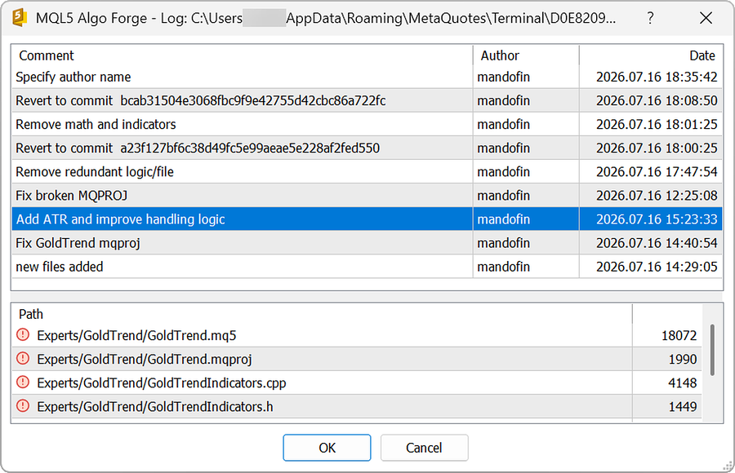
Task: Click the highlighted date 2026.07.16 15:23:33
Action: click(657, 219)
